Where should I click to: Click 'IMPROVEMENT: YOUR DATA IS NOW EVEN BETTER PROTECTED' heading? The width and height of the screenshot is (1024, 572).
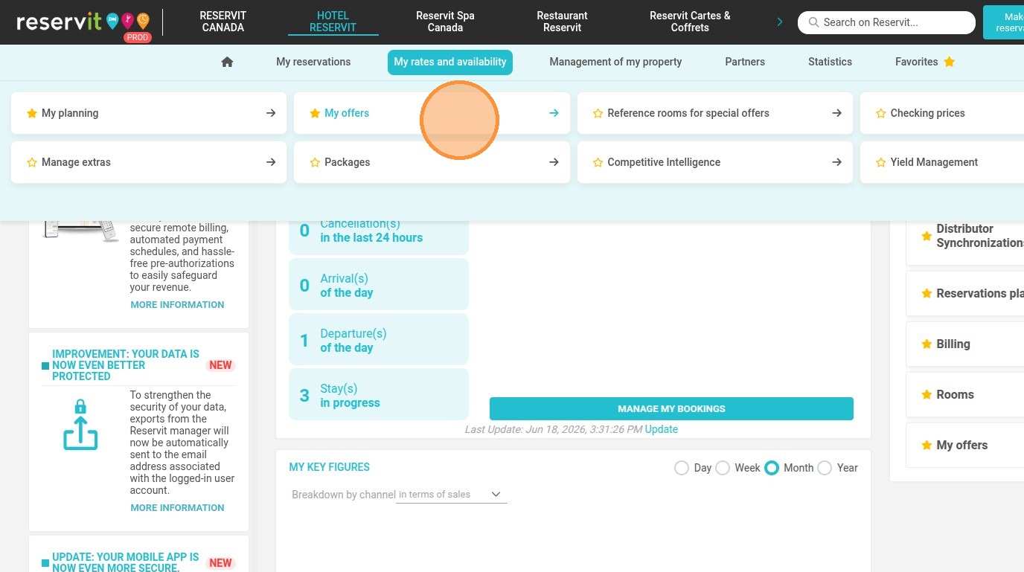(126, 365)
